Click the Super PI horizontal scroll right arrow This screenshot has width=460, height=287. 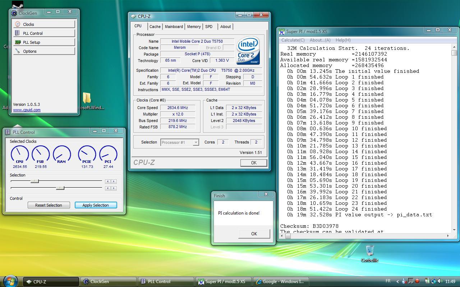pos(448,236)
